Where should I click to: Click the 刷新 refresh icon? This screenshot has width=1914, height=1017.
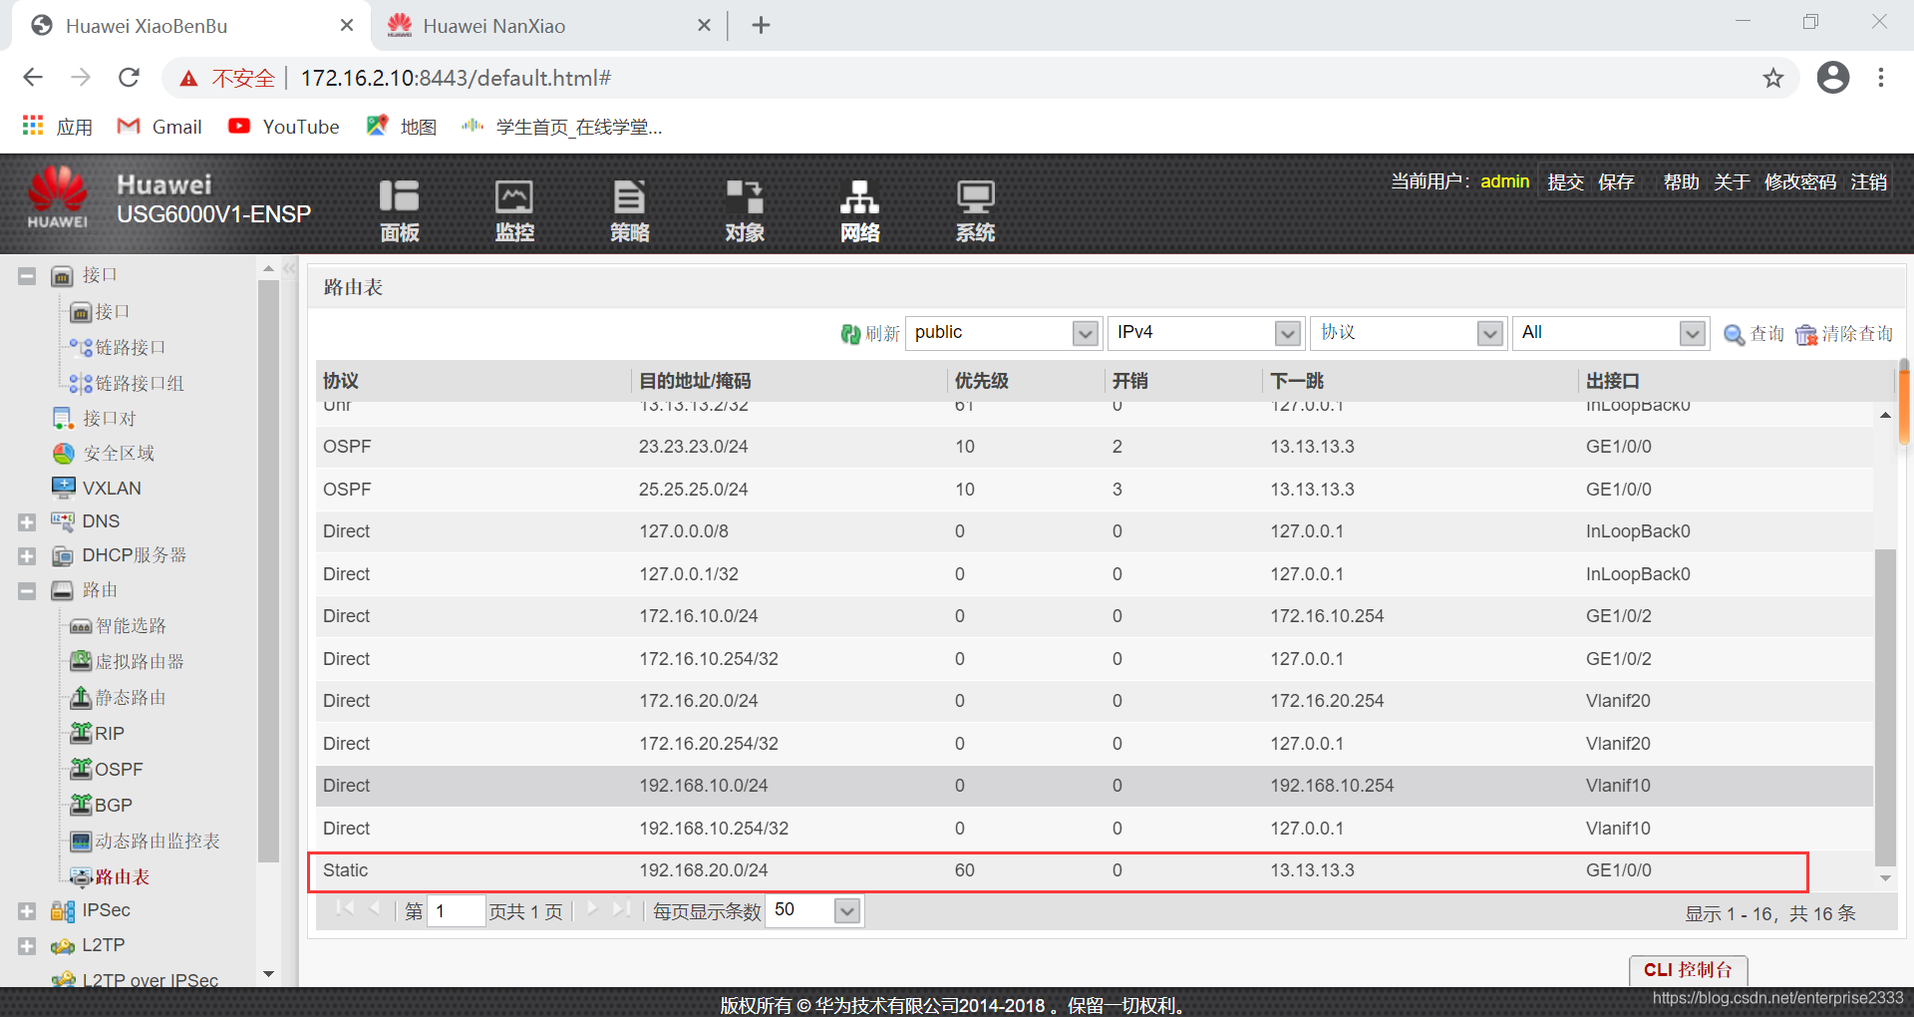850,334
